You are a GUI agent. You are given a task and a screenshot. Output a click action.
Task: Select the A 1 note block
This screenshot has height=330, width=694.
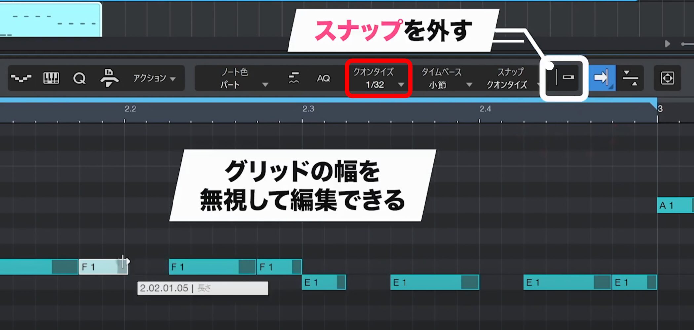[674, 205]
